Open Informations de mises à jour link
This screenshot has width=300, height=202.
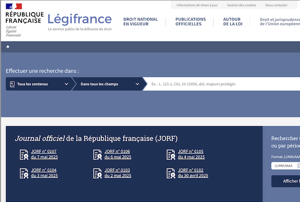[197, 5]
